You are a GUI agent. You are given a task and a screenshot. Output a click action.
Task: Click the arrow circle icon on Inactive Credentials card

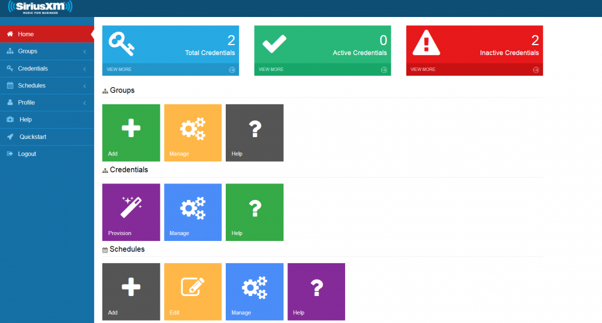tap(536, 70)
